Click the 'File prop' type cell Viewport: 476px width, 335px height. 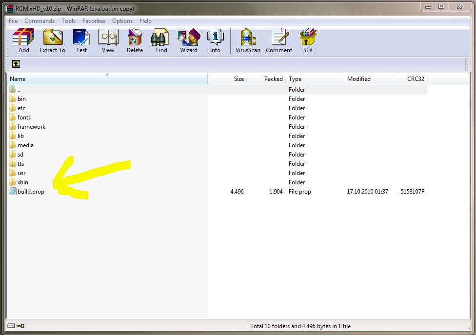(x=299, y=192)
